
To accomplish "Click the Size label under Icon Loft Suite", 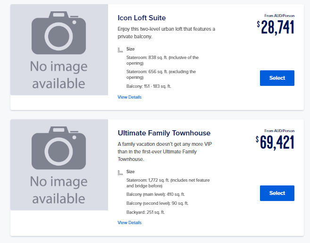I will click(131, 49).
